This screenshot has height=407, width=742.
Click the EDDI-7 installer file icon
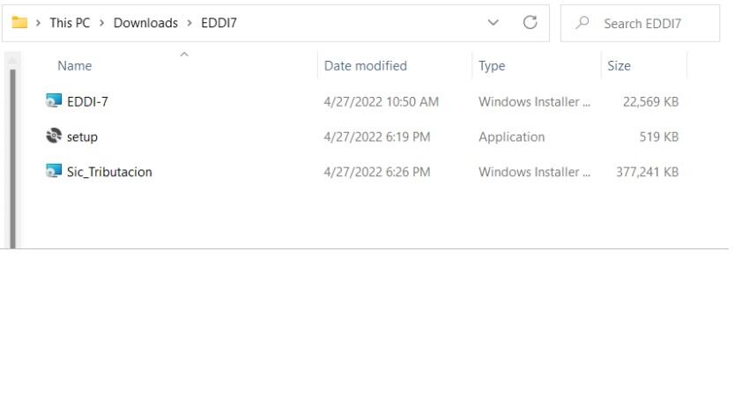[x=54, y=101]
